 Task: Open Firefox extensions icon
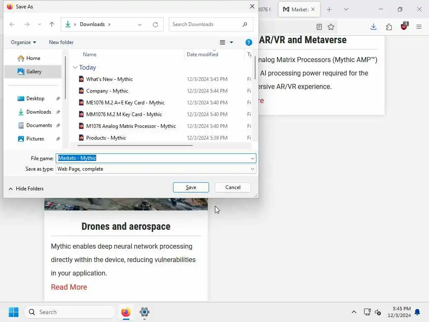[389, 27]
